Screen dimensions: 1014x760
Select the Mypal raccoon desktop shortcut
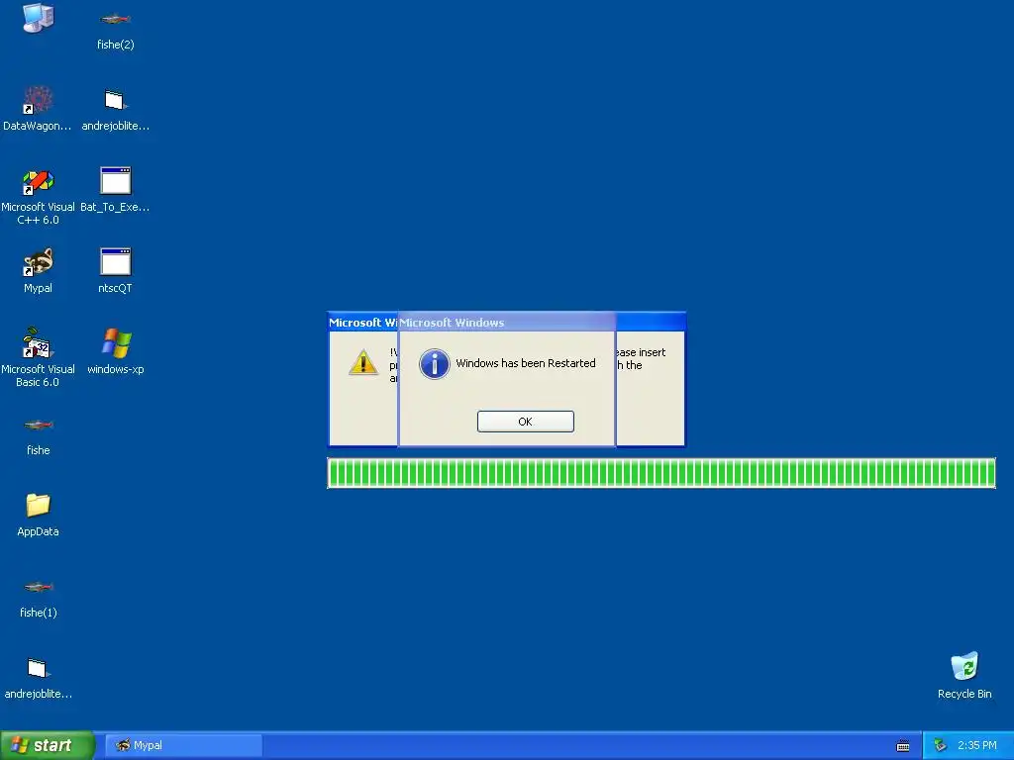[38, 271]
